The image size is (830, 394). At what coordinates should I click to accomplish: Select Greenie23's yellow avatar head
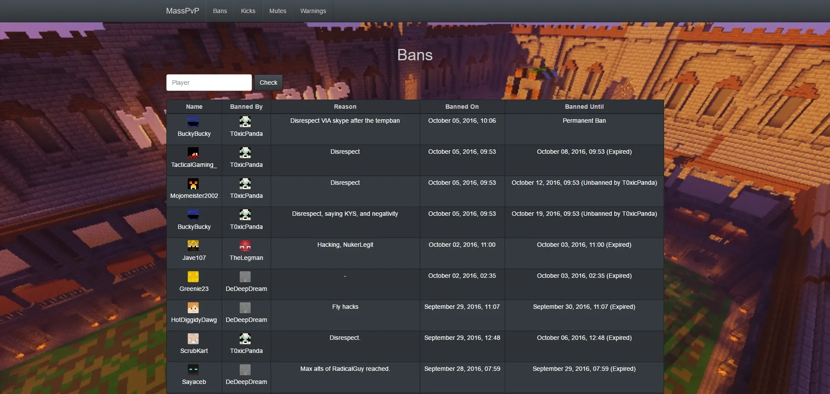[193, 277]
